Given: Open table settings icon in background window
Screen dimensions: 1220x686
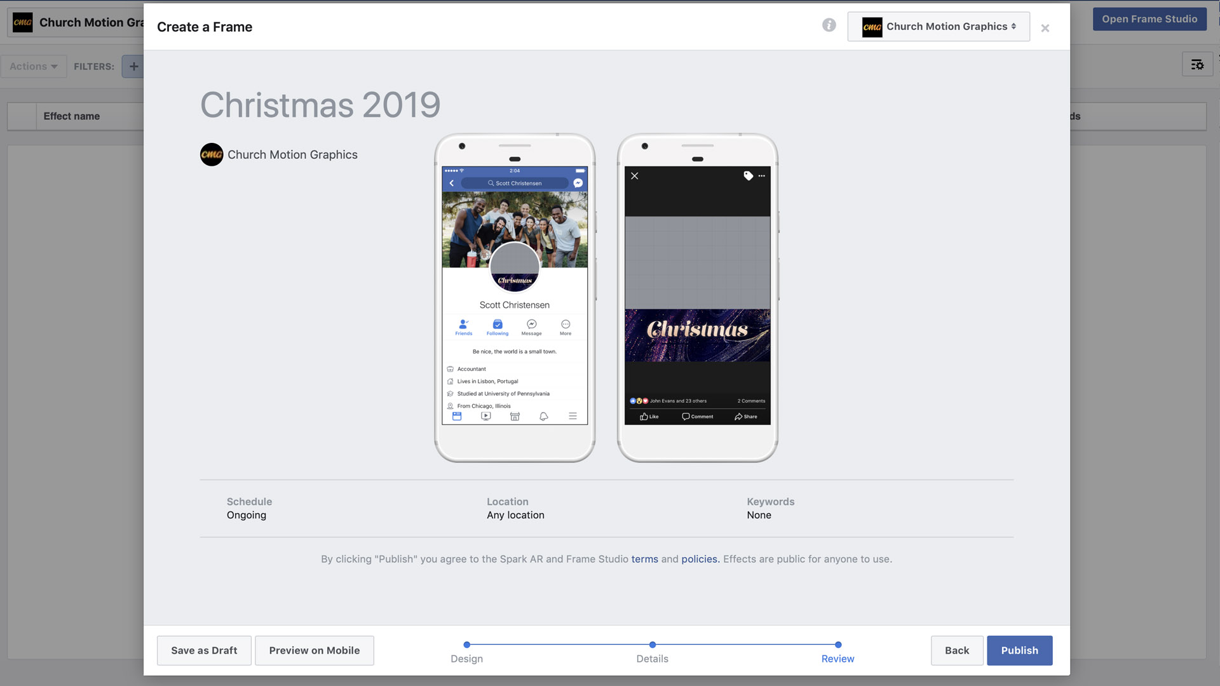Looking at the screenshot, I should coord(1197,65).
